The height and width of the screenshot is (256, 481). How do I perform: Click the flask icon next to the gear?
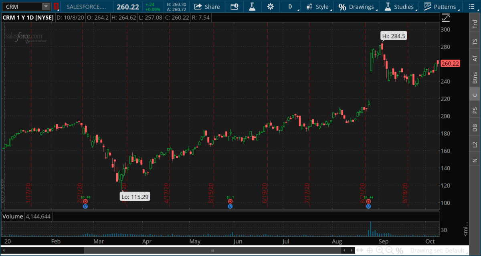[x=252, y=6]
